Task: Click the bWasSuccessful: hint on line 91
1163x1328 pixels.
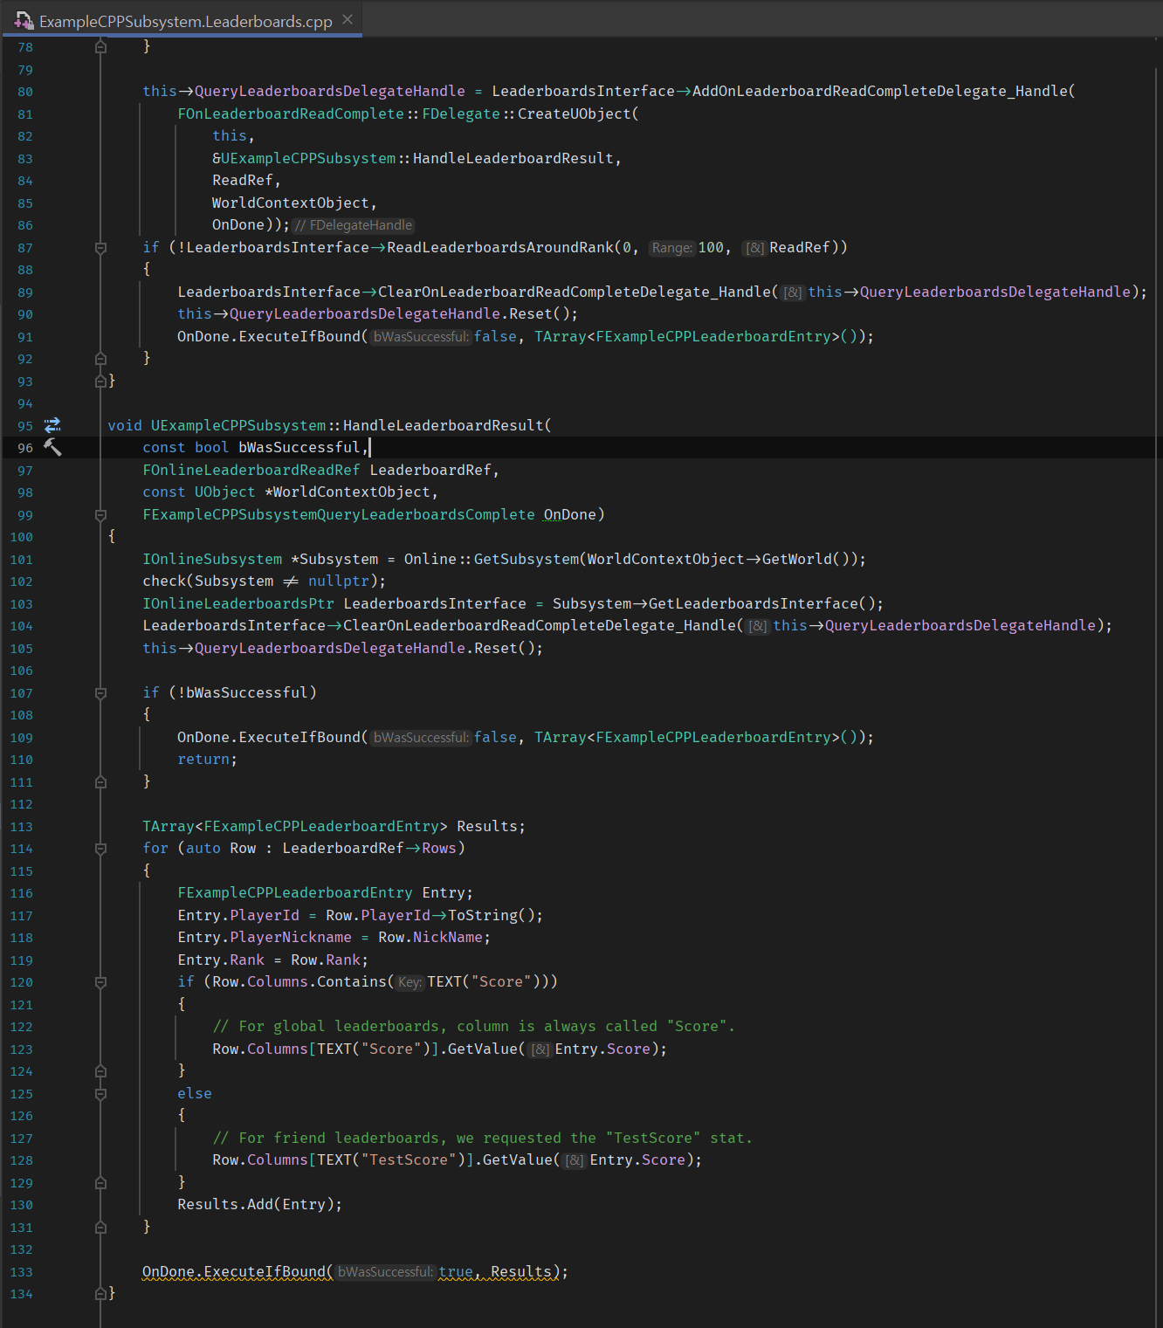Action: point(421,337)
